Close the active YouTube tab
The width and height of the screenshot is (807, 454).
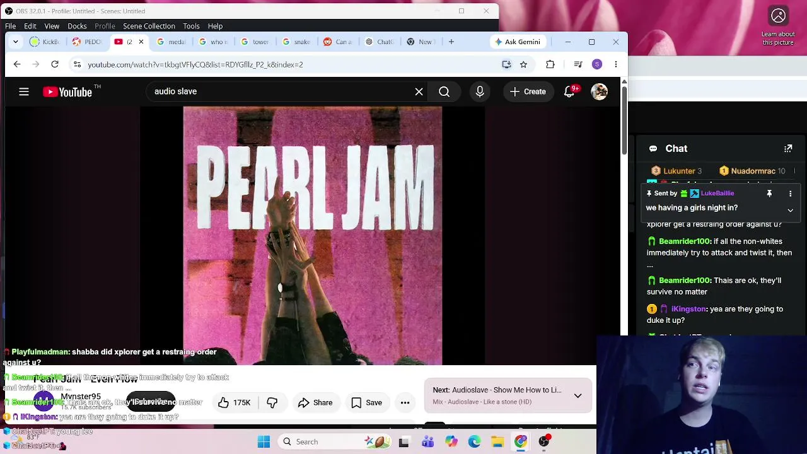pyautogui.click(x=141, y=42)
